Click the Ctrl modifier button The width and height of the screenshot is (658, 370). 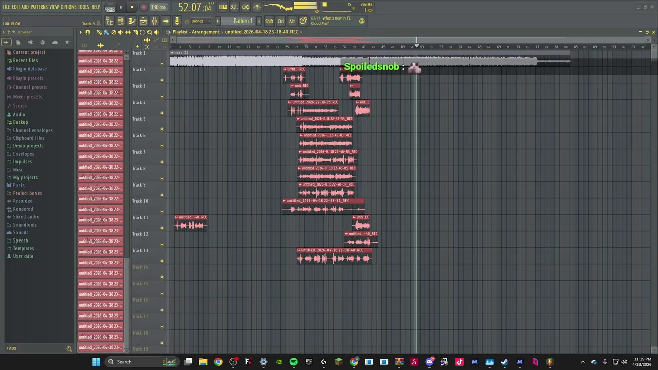[281, 21]
